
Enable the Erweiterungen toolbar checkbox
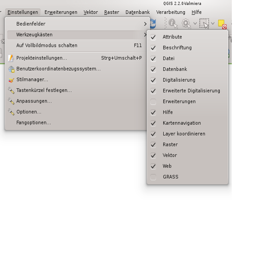click(153, 102)
